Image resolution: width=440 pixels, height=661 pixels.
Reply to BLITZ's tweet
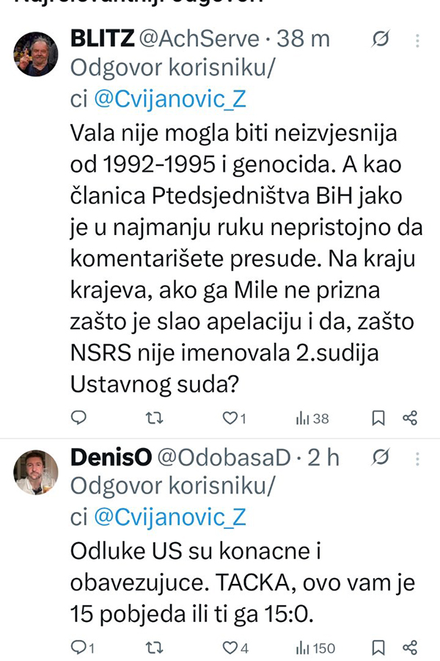[x=78, y=418]
